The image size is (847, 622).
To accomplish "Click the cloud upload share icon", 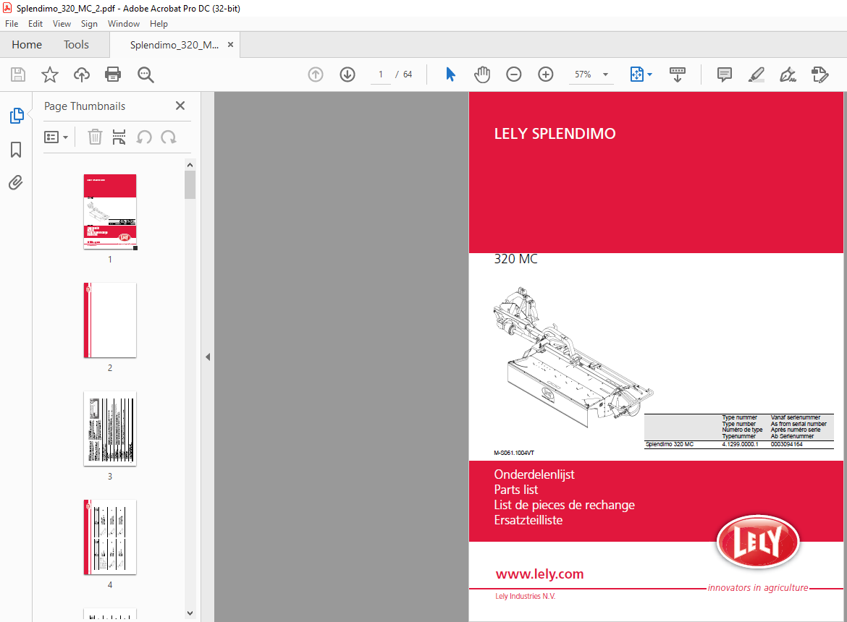I will pos(82,74).
